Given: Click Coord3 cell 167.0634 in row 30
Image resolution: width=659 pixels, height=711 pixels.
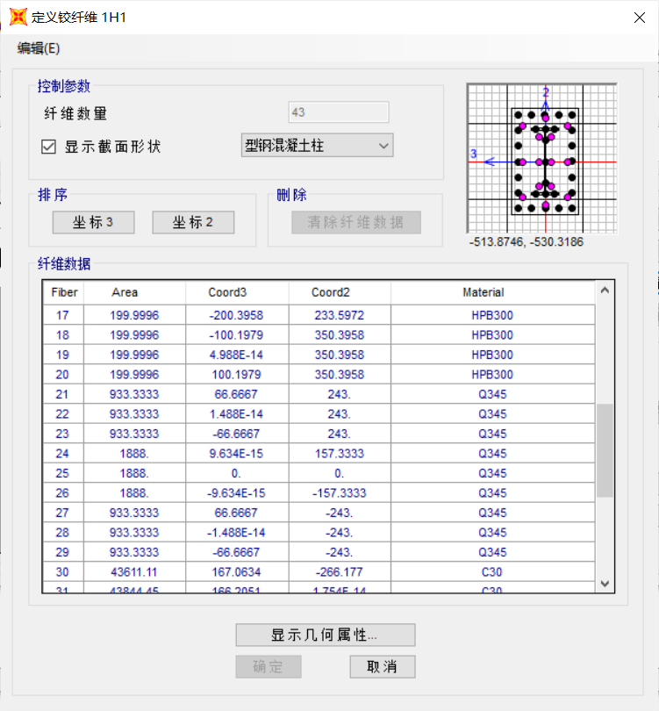Looking at the screenshot, I should pos(237,571).
